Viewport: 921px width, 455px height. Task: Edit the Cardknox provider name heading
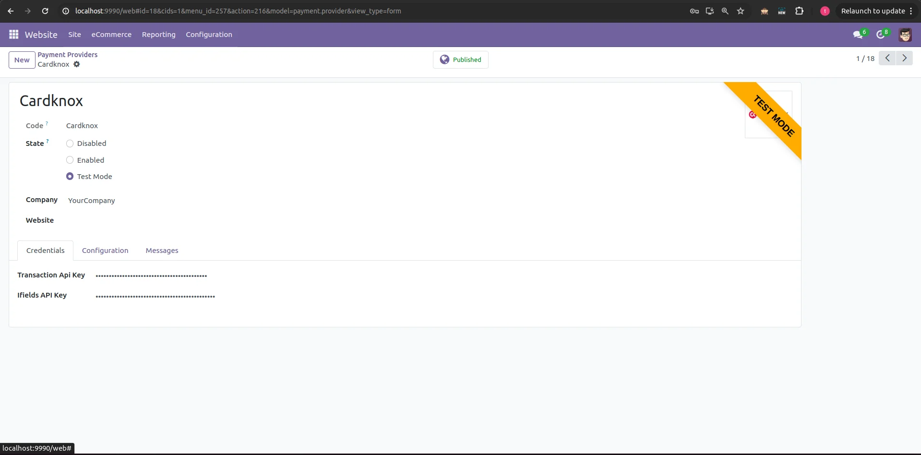[x=51, y=101]
